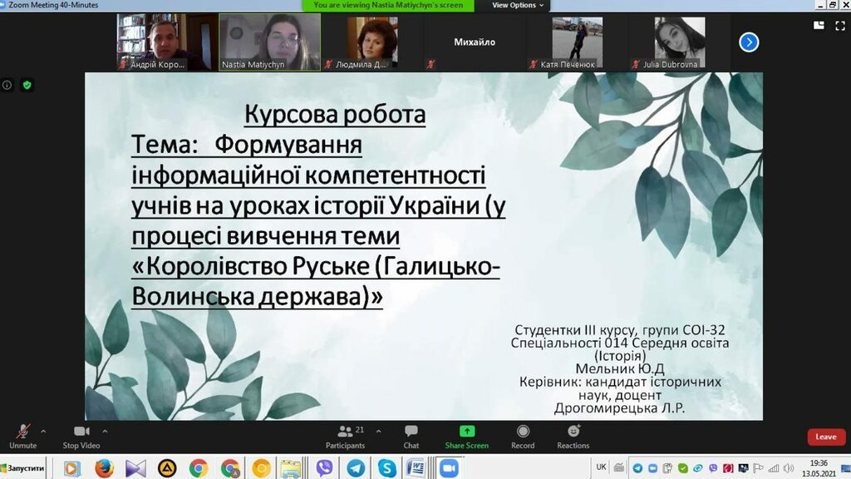Select Nastia Matiychyn's video thumbnail
Viewport: 851px width, 479px height.
[269, 42]
